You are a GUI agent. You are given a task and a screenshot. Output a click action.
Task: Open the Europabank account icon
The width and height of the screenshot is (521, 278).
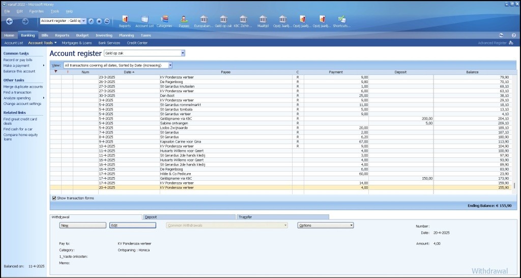(204, 21)
